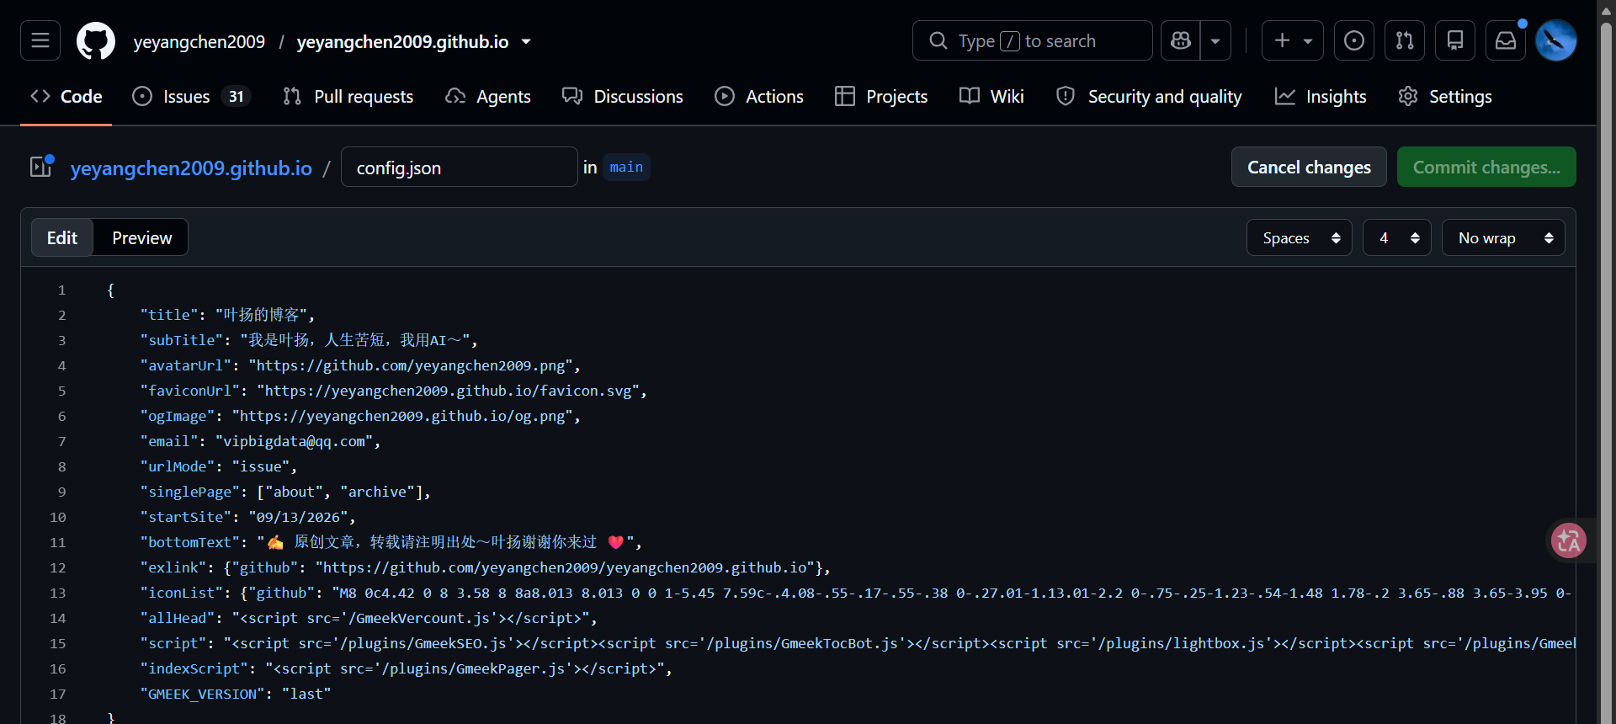
Task: Switch to the Code tab
Action: coord(66,97)
